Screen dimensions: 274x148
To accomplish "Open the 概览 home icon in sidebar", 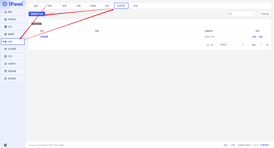I will [6, 12].
